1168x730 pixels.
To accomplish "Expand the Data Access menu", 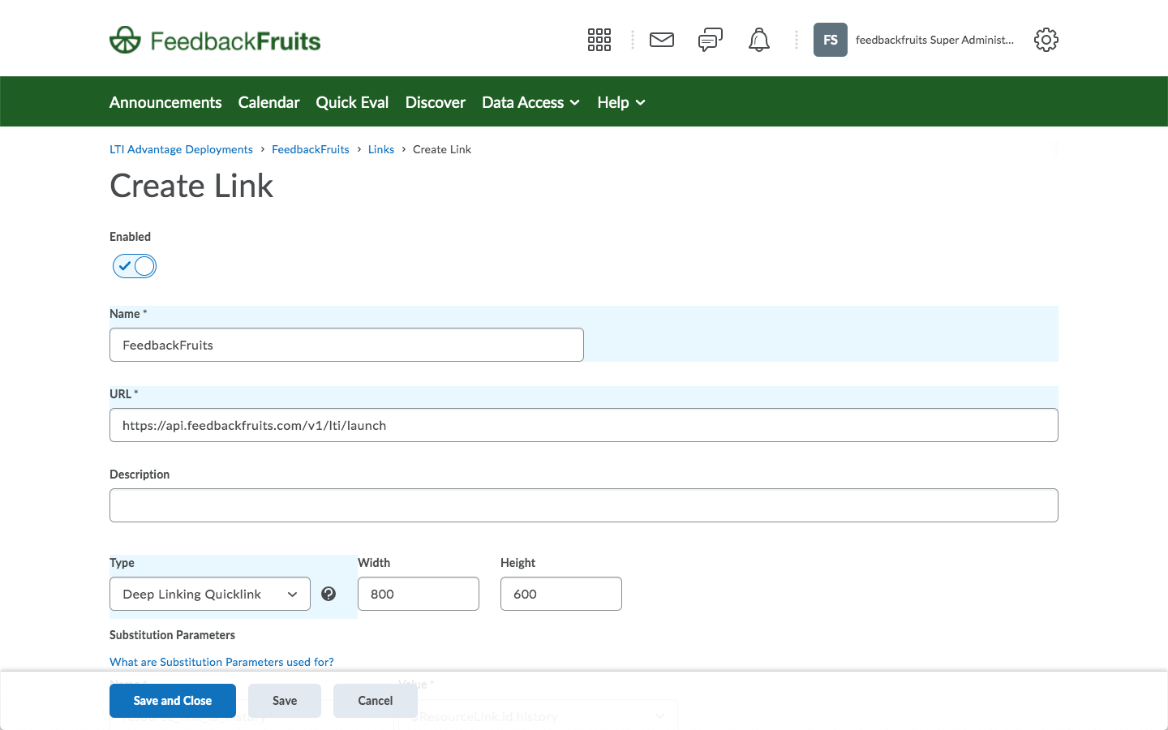I will click(530, 102).
